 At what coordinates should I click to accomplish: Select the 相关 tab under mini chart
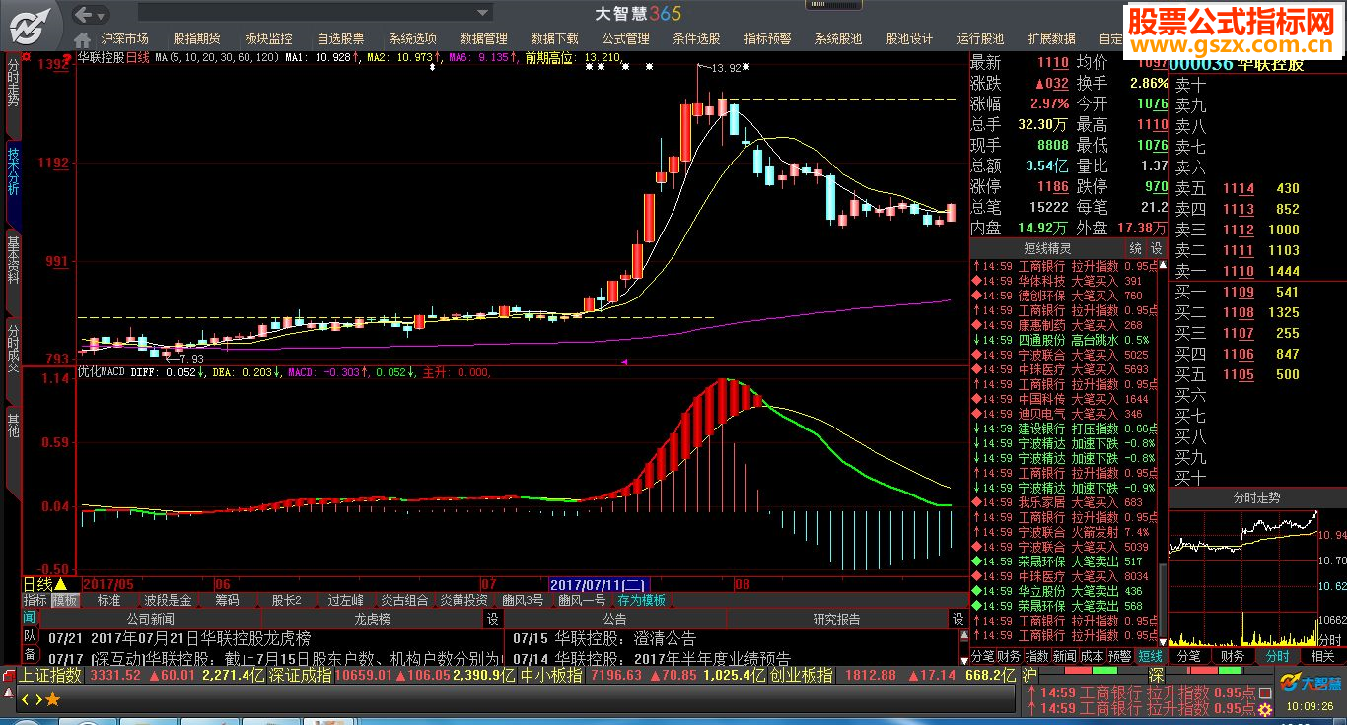(1322, 656)
